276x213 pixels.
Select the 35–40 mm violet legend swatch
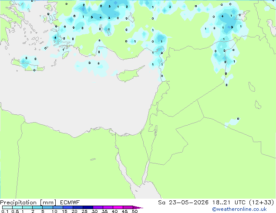108,207
